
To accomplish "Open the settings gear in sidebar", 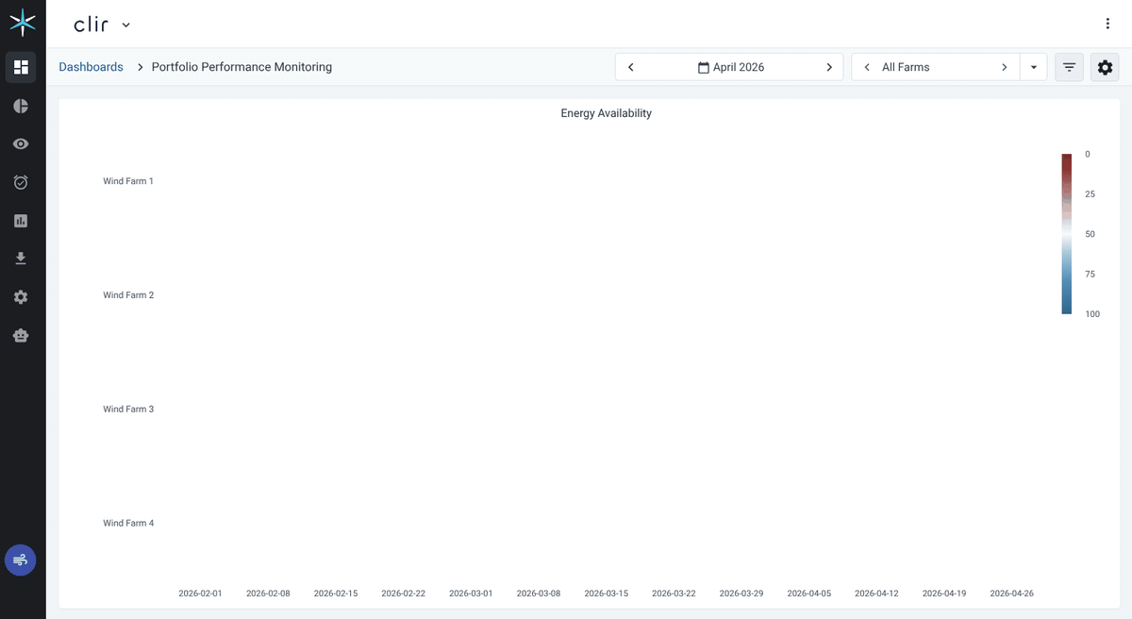I will [x=21, y=297].
